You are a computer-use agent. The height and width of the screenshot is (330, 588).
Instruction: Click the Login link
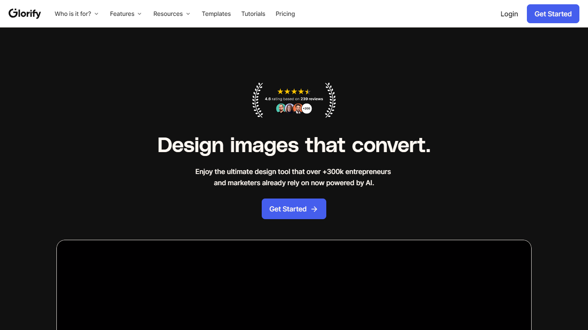[509, 14]
